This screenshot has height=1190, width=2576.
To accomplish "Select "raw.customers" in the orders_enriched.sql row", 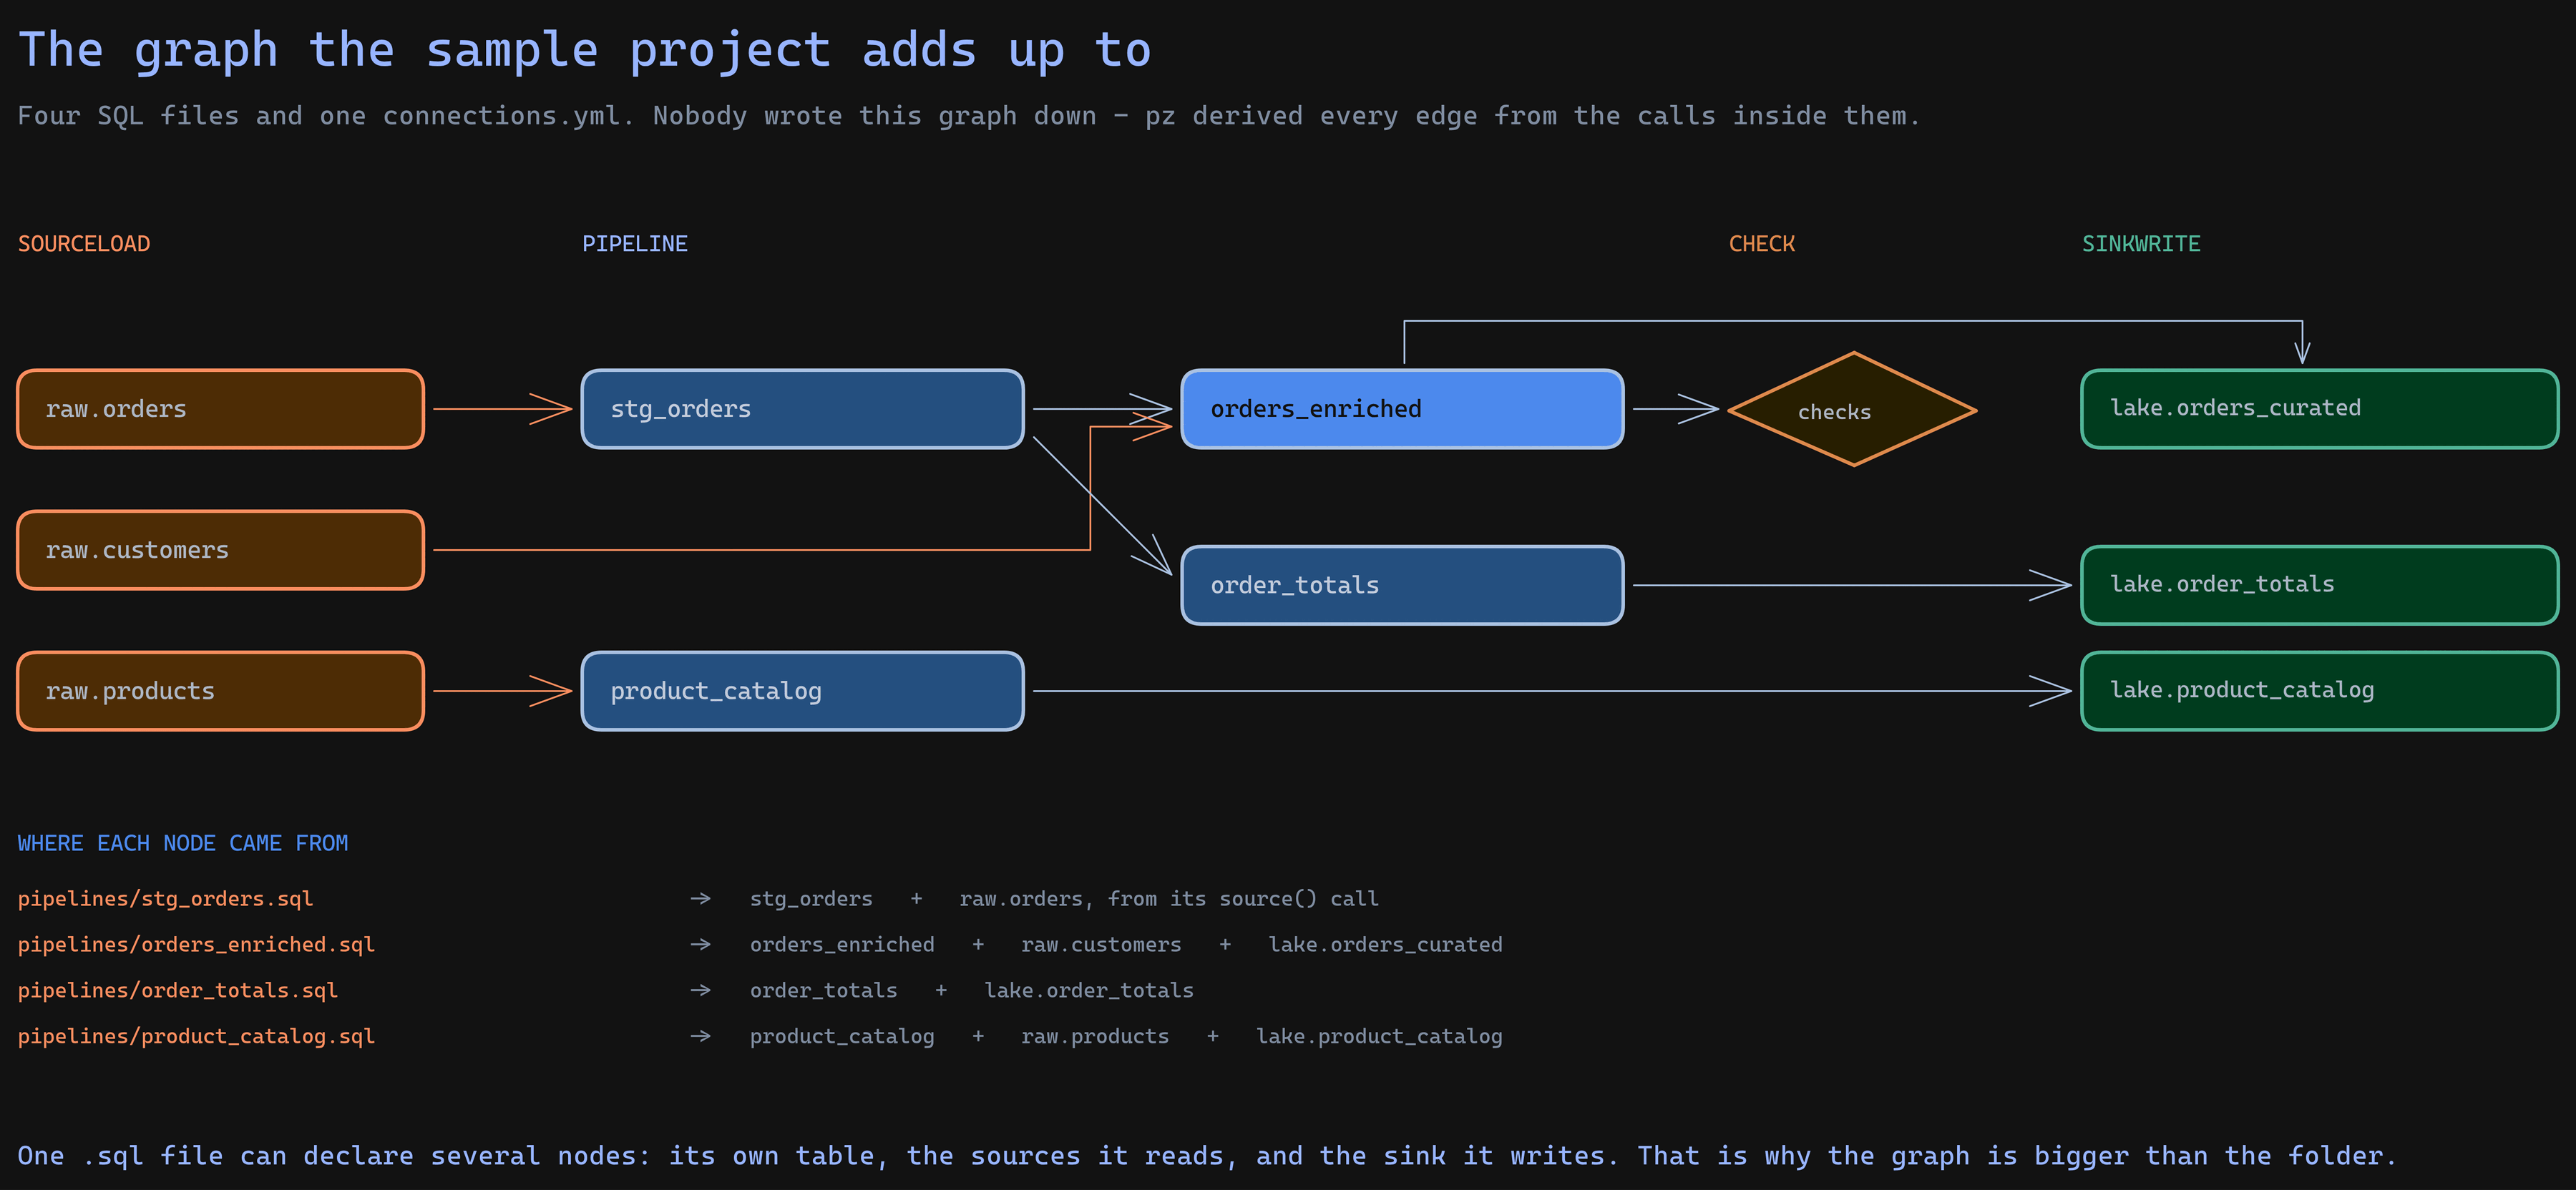I will [1101, 944].
